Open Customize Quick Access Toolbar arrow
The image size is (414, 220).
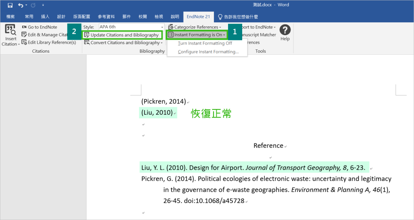tap(43, 5)
